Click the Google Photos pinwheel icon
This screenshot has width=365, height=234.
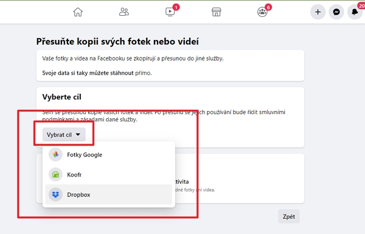point(55,155)
